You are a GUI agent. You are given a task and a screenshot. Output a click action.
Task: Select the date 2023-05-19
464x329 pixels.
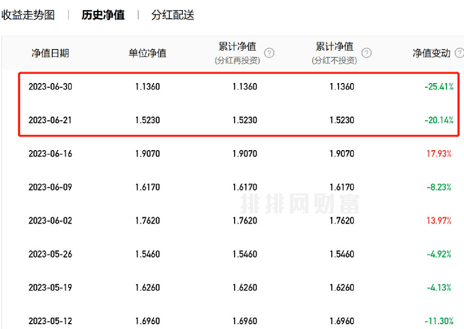[x=50, y=287]
